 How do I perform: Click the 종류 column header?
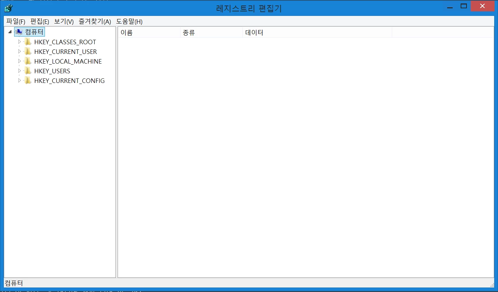[x=211, y=32]
